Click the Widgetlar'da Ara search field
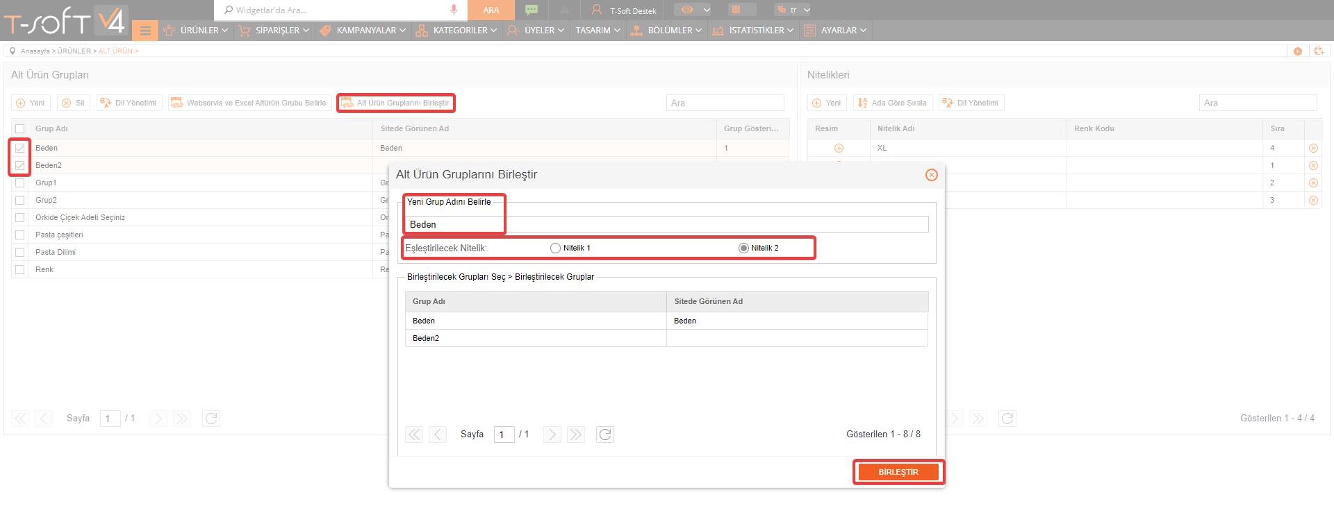The image size is (1334, 506). [x=333, y=10]
